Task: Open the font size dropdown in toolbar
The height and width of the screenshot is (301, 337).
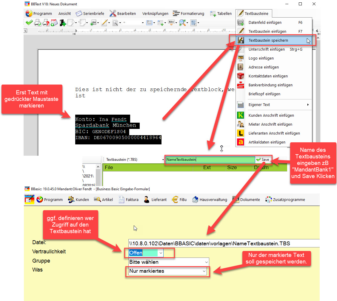Action: (x=143, y=23)
